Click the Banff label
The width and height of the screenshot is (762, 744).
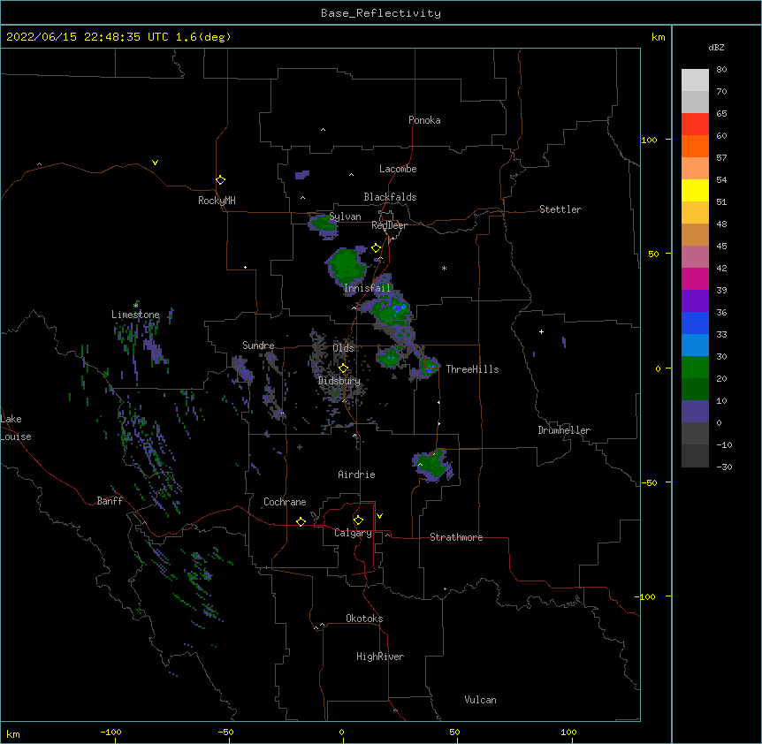pos(110,501)
